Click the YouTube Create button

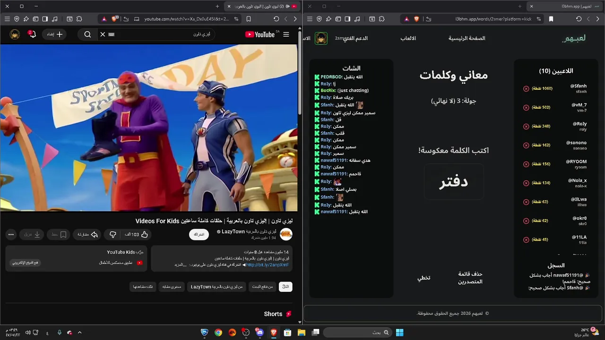54,34
